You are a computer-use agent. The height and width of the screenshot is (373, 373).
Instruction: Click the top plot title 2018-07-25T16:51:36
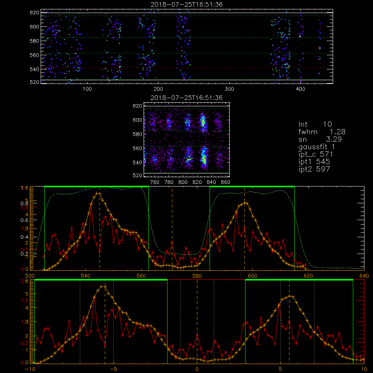[186, 4]
